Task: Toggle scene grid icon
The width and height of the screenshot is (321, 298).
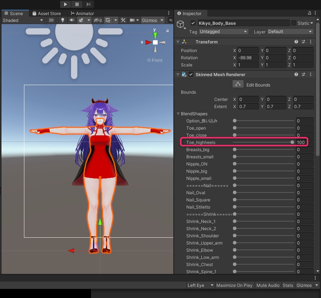Action: click(x=108, y=20)
